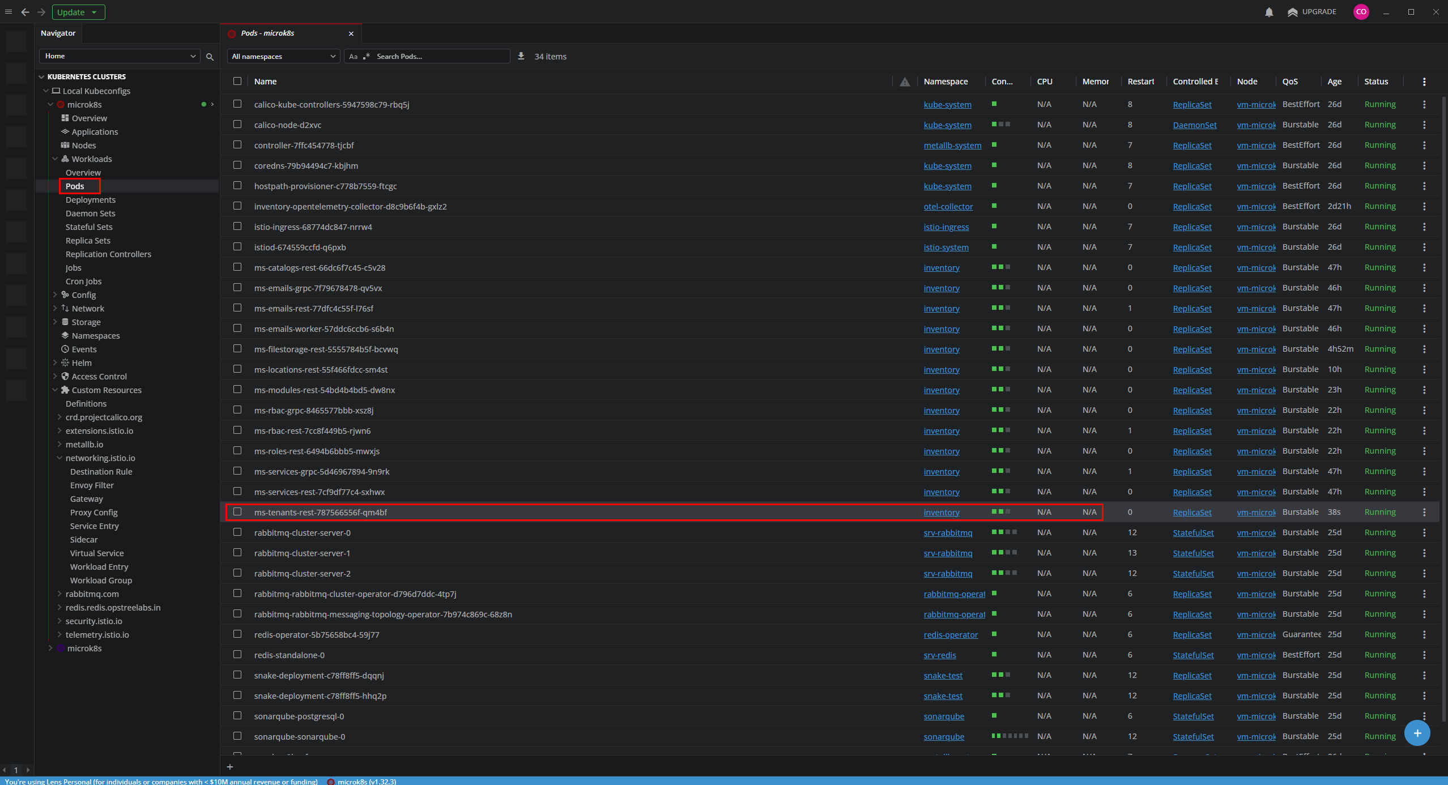Go forward with the right arrow icon
The width and height of the screenshot is (1448, 785).
point(41,12)
